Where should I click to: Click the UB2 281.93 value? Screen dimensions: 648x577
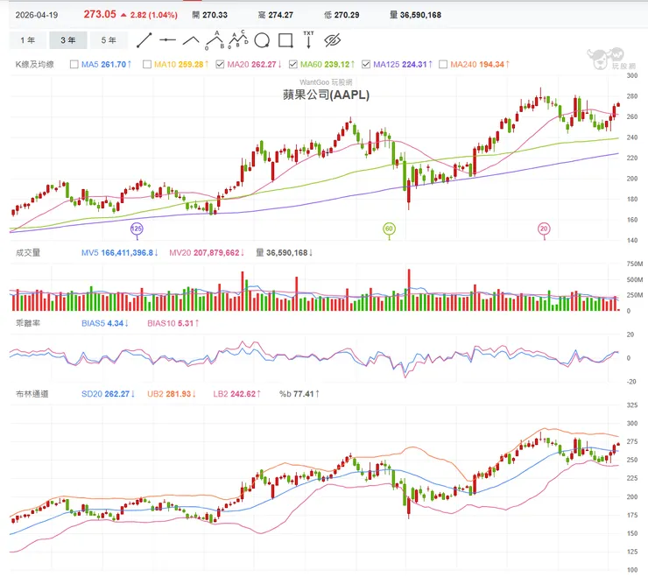coord(171,394)
